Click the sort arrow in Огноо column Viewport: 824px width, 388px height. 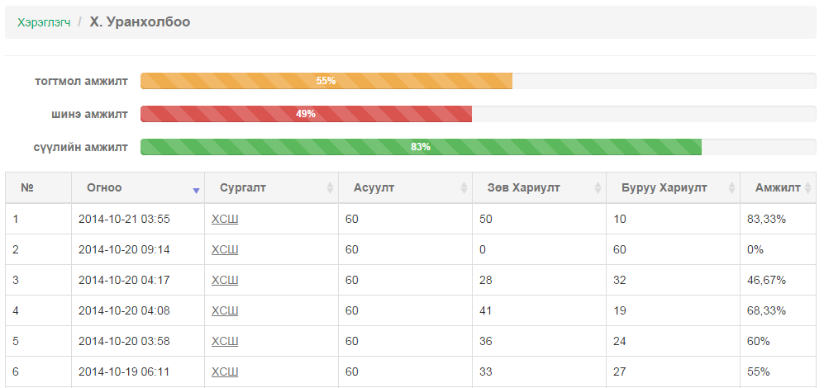pos(196,191)
